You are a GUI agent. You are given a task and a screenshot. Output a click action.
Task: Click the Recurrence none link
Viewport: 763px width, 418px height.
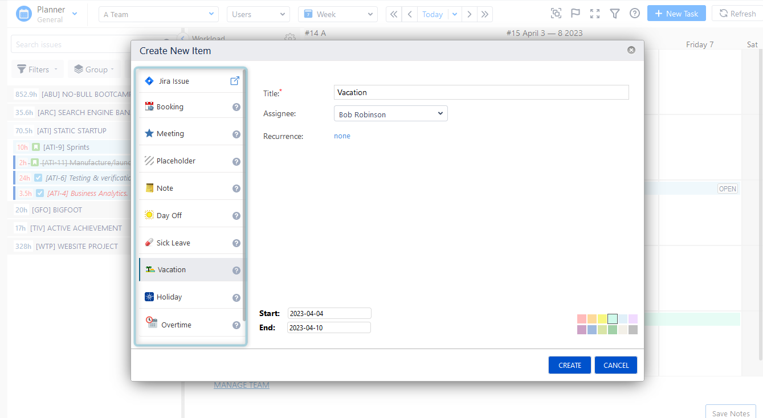342,136
